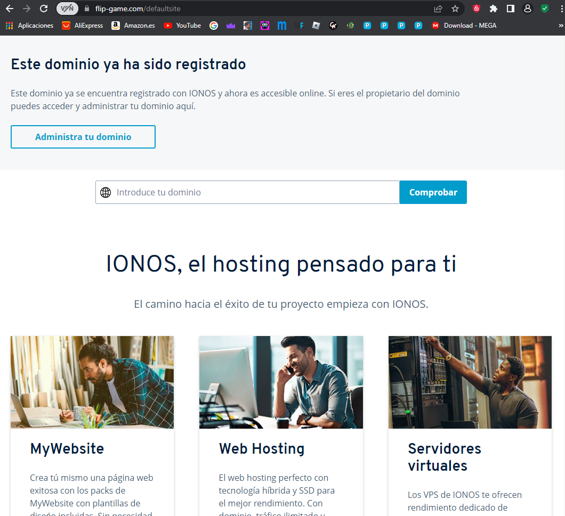Open the Google G bookmark icon
This screenshot has width=565, height=516.
[214, 26]
